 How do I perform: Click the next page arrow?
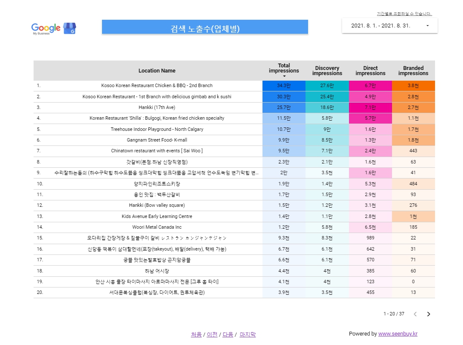coord(429,314)
